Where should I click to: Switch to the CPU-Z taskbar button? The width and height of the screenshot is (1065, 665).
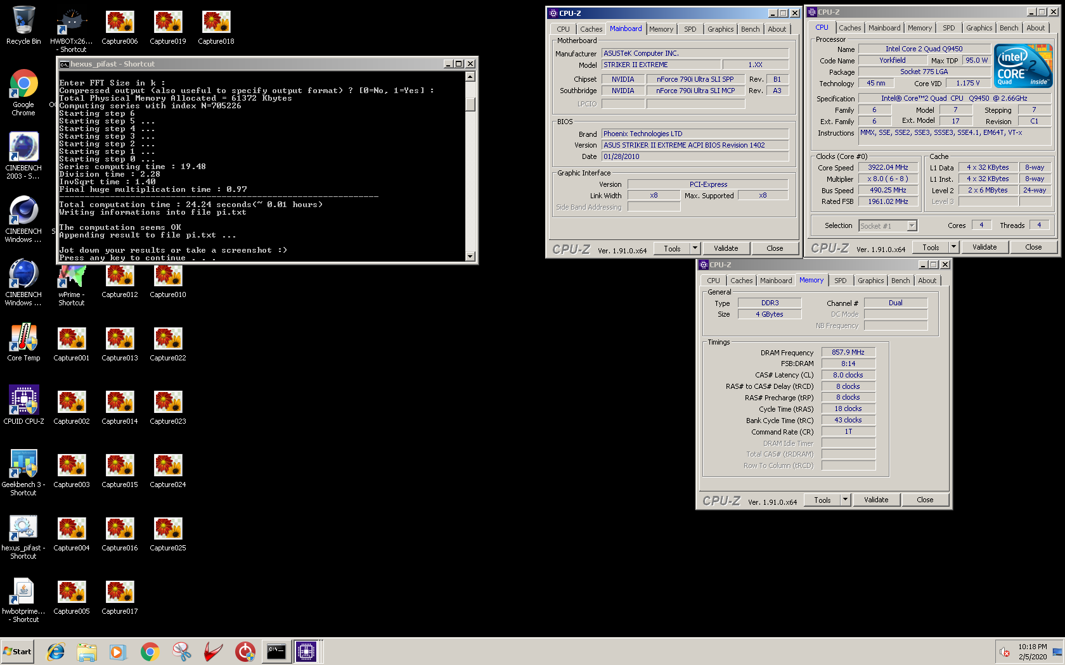tap(306, 651)
